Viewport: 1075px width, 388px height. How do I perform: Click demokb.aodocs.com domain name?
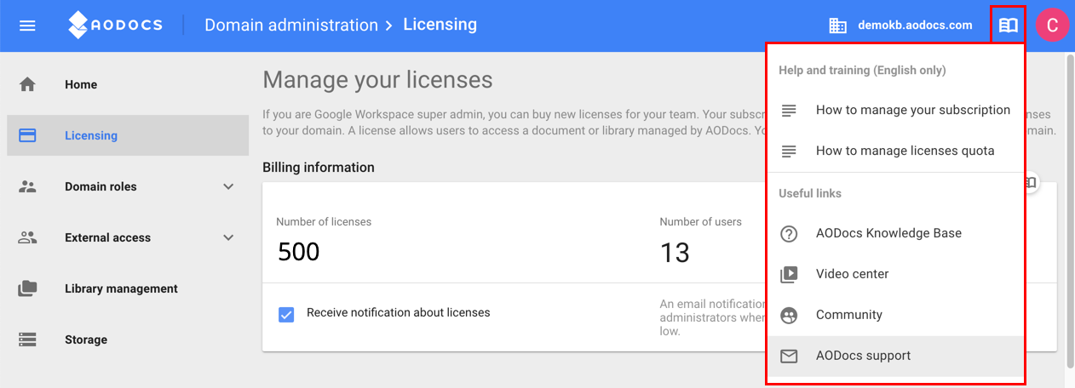[915, 26]
